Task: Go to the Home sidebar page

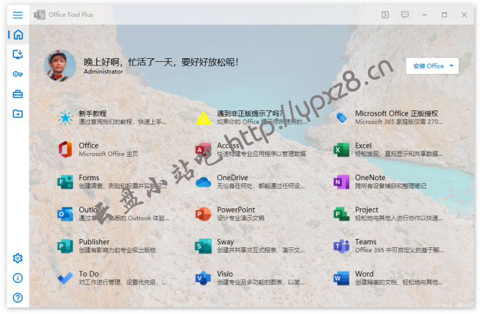Action: (18, 35)
